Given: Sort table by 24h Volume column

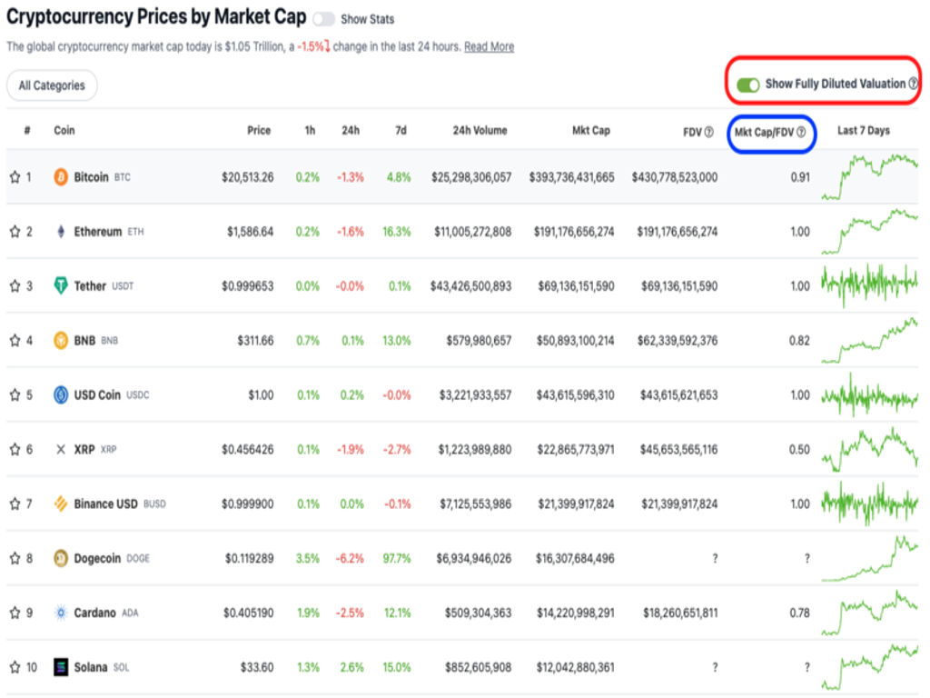Looking at the screenshot, I should pos(480,131).
